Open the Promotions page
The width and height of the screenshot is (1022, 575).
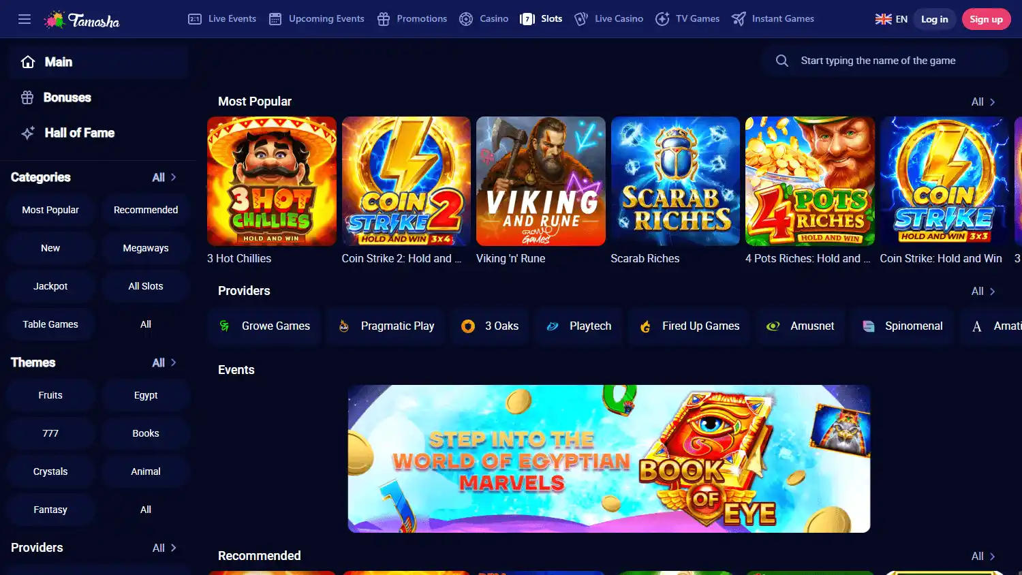(x=412, y=19)
